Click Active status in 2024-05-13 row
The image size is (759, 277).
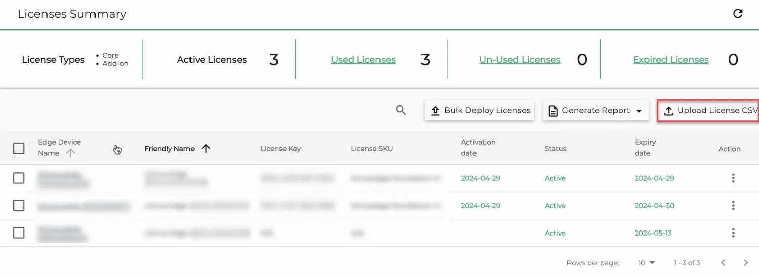[555, 233]
